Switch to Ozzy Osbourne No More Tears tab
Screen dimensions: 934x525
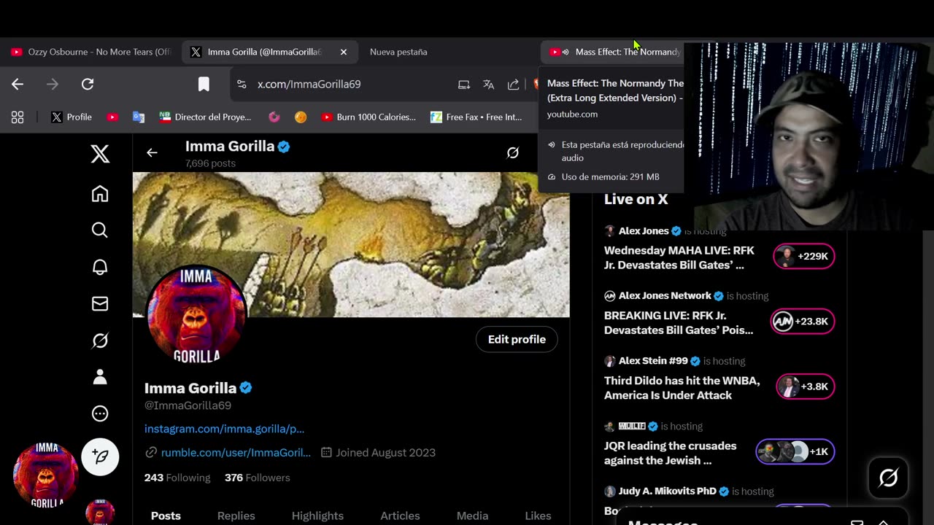tap(90, 52)
